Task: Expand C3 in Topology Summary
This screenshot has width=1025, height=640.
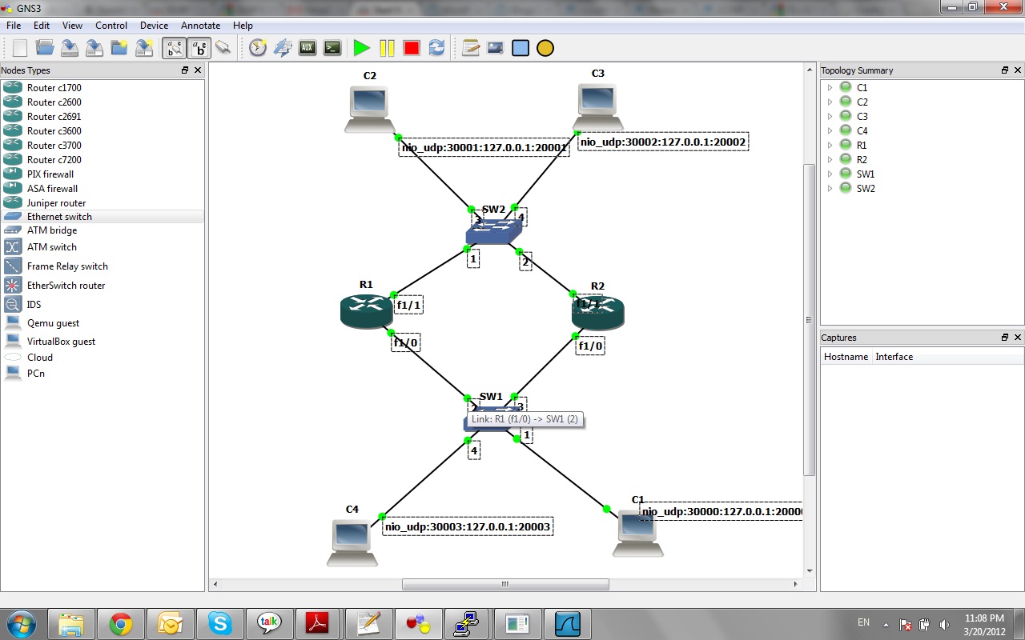Action: 830,117
